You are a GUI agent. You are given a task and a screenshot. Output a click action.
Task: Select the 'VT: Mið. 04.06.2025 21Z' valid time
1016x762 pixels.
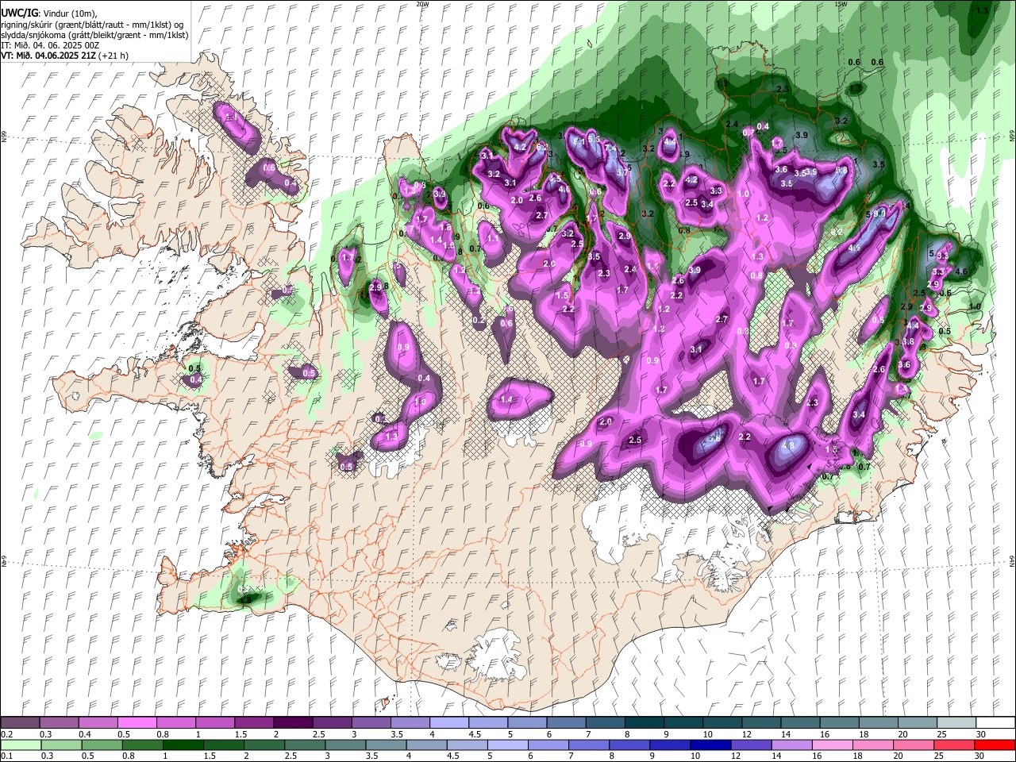click(48, 56)
